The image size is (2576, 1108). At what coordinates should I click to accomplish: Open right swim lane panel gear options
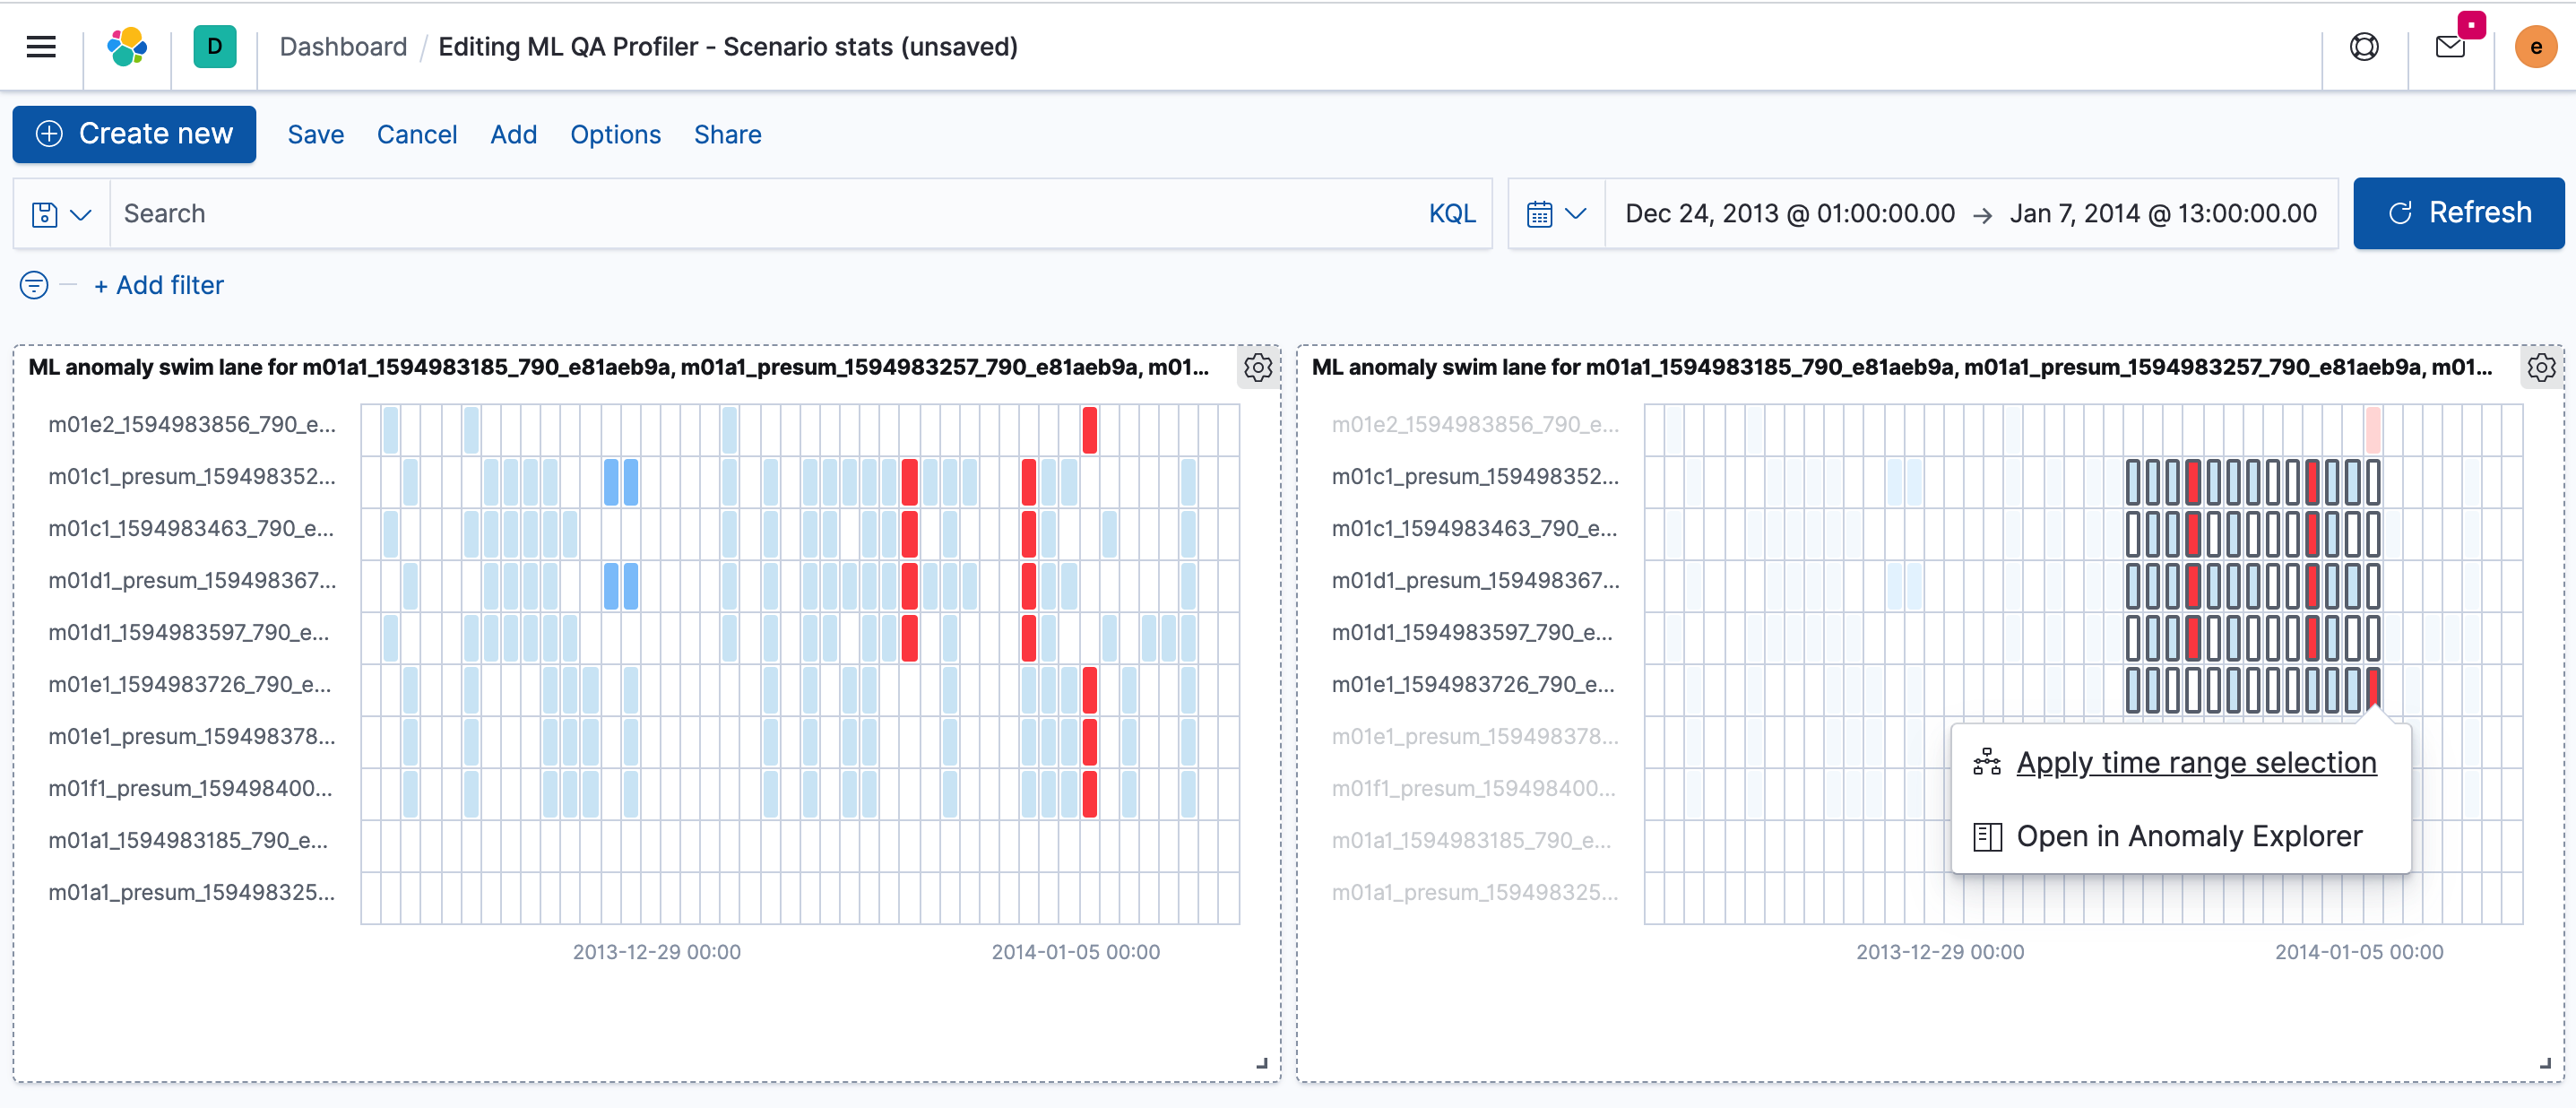(2540, 368)
